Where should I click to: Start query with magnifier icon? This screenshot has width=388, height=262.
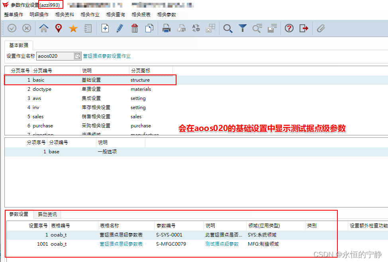[x=228, y=28]
